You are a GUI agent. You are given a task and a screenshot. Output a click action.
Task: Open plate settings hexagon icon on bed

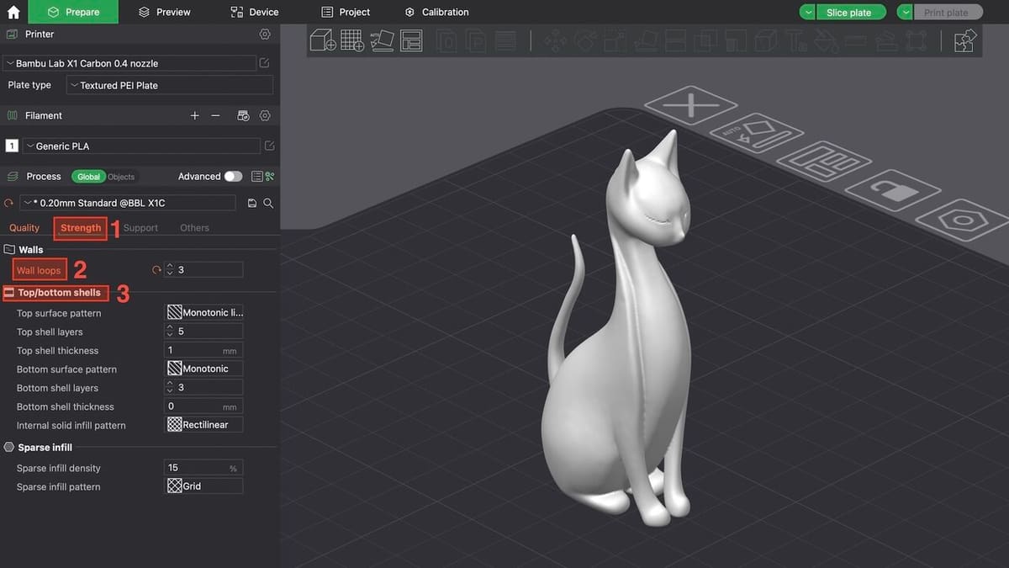point(964,220)
